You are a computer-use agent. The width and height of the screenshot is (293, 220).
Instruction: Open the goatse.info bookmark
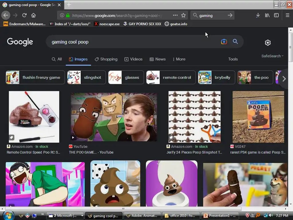click(176, 24)
